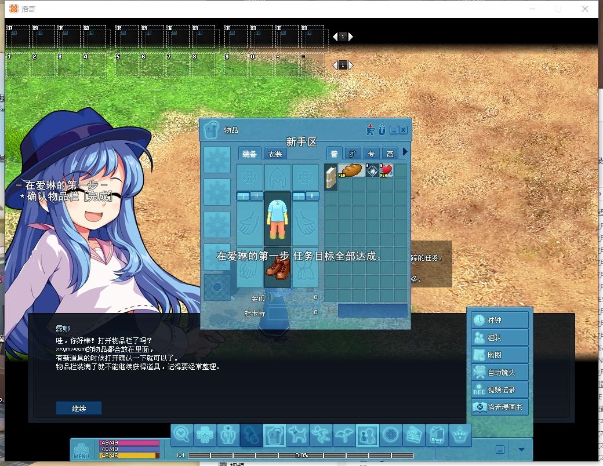Click the 杜卡特 ducat amount field
Image resolution: width=603 pixels, height=466 pixels.
point(294,312)
